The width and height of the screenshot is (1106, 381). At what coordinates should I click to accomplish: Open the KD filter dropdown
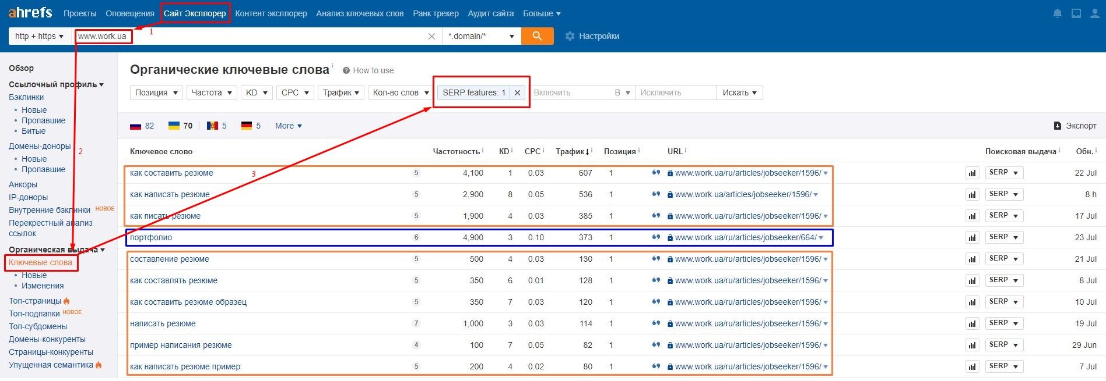click(x=257, y=92)
